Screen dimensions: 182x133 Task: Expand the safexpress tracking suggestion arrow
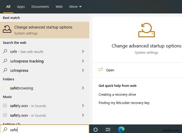point(83,61)
